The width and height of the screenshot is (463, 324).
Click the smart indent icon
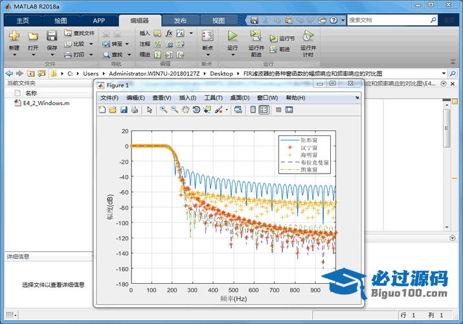(158, 54)
